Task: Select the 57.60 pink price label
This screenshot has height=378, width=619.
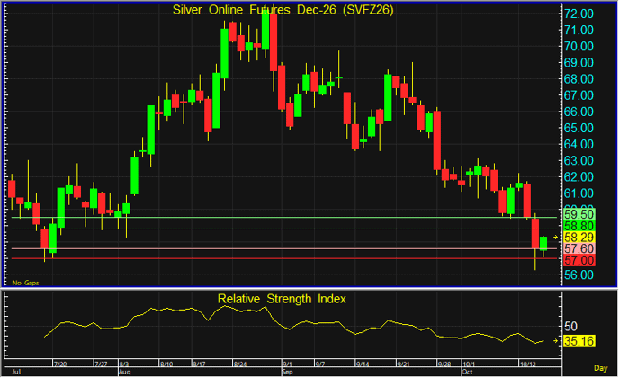Action: (579, 248)
